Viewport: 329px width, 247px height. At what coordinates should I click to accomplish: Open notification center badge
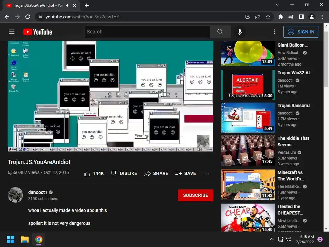(x=320, y=239)
